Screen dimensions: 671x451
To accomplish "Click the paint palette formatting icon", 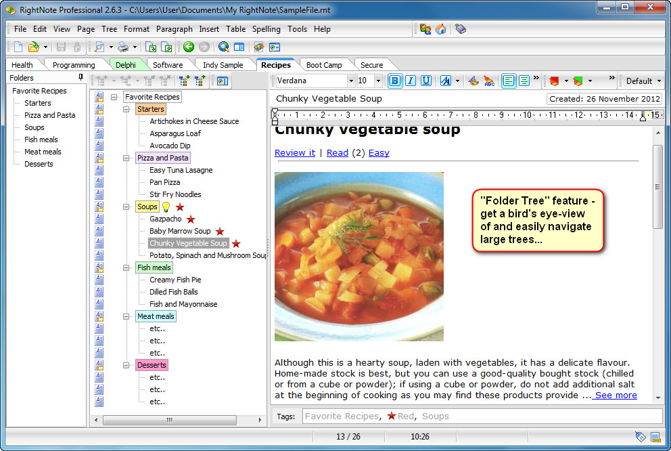I will (473, 81).
